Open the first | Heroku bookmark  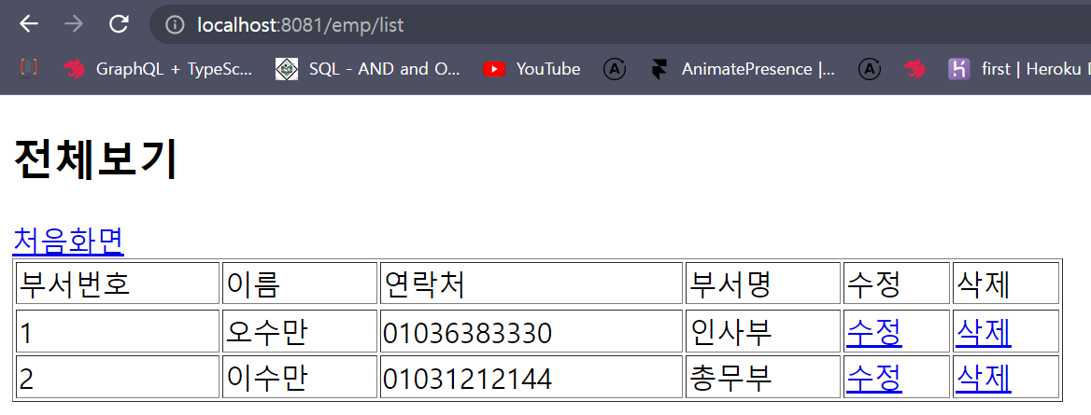(1019, 69)
